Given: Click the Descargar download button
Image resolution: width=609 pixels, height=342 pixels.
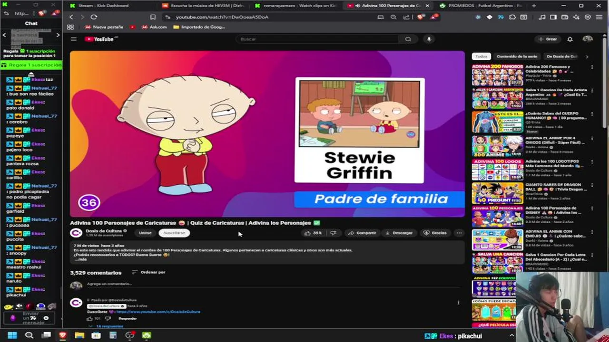Looking at the screenshot, I should pos(399,233).
